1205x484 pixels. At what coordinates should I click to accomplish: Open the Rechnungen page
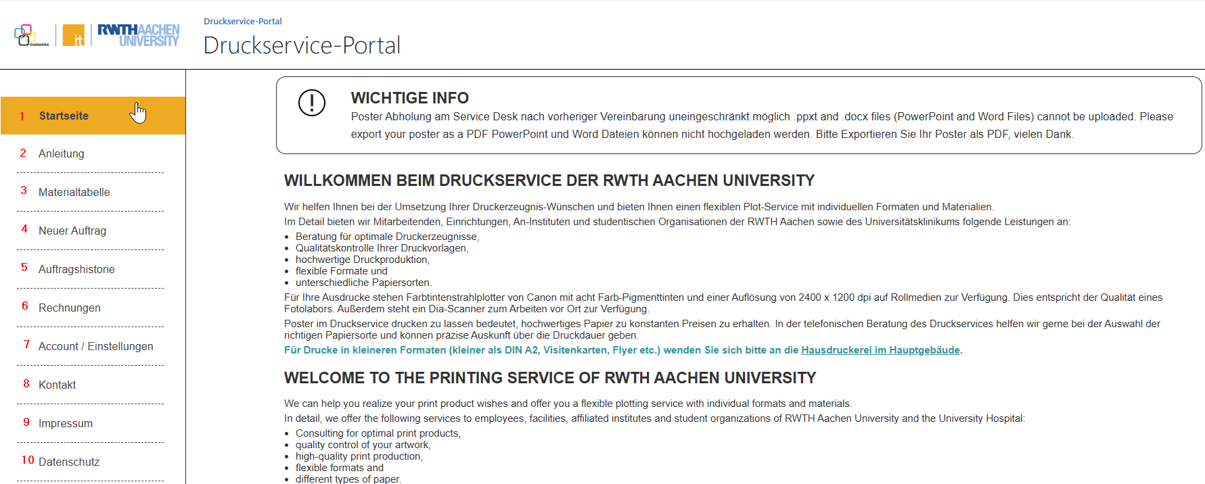click(x=70, y=308)
